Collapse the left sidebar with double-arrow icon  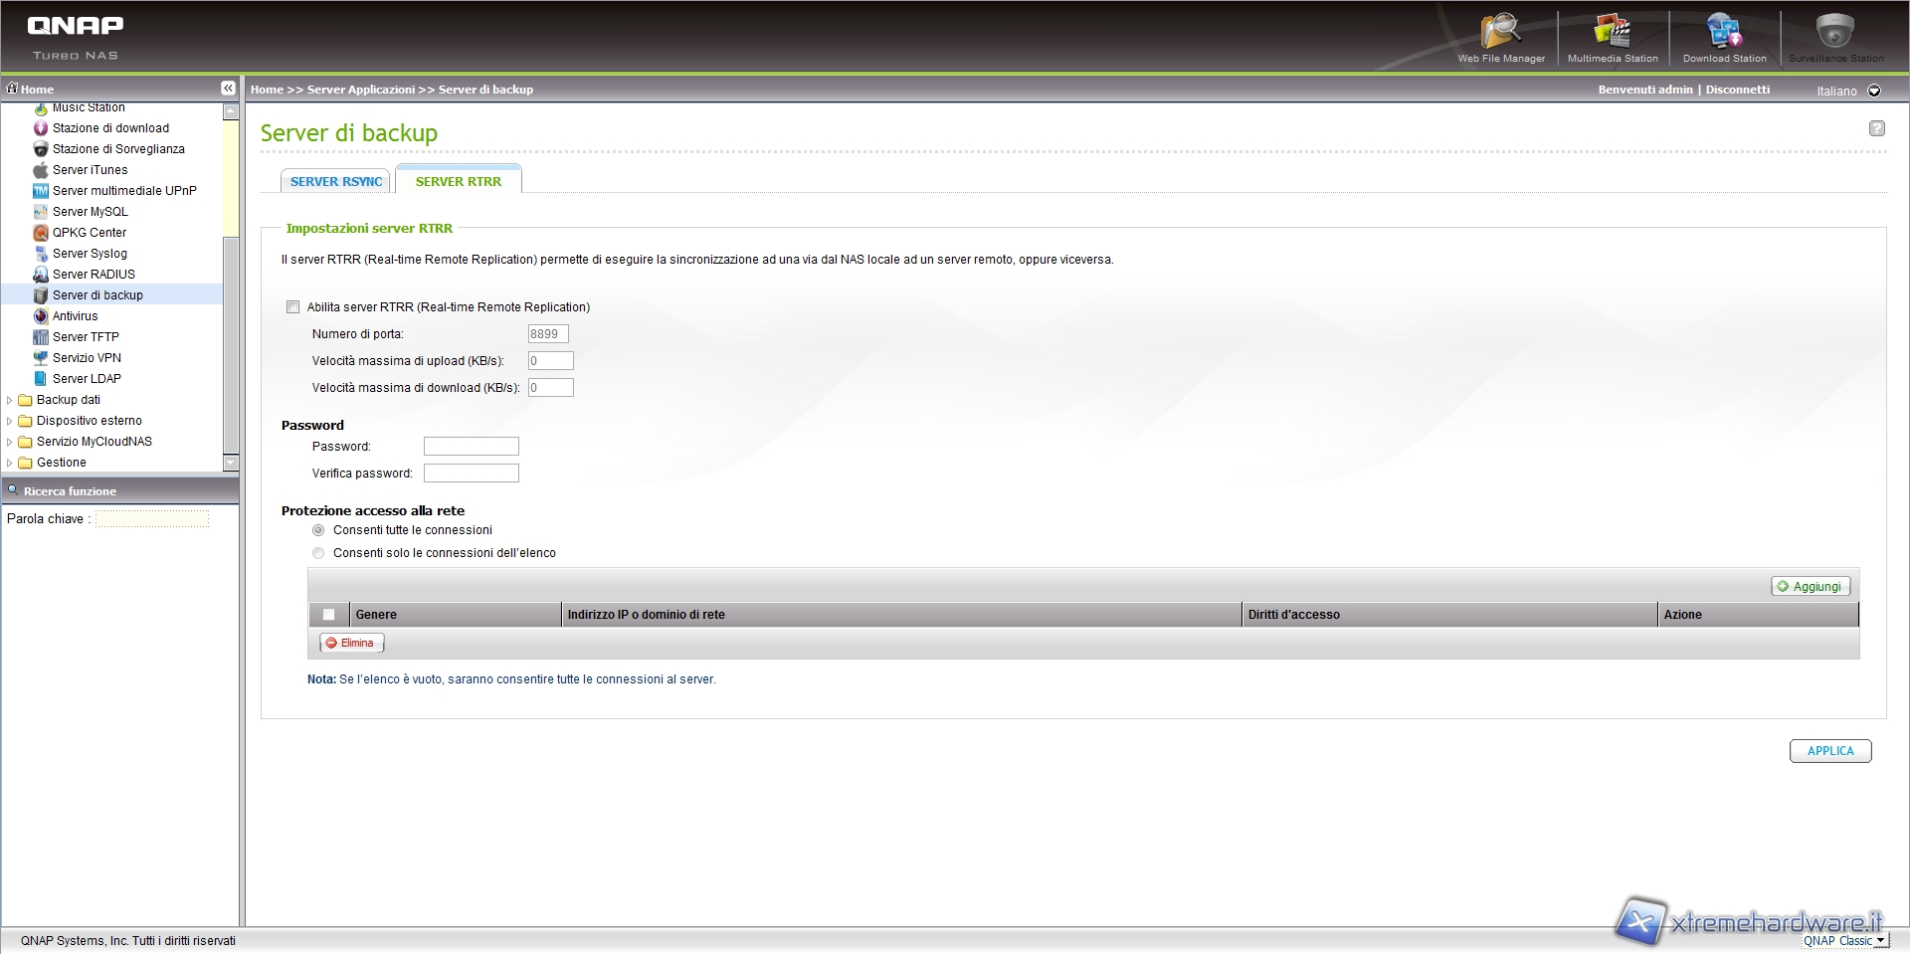[x=228, y=89]
